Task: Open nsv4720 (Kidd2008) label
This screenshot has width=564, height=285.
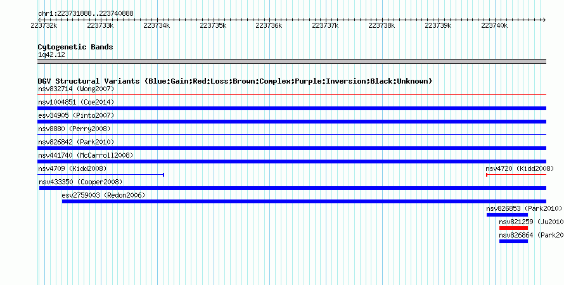Action: coord(520,168)
